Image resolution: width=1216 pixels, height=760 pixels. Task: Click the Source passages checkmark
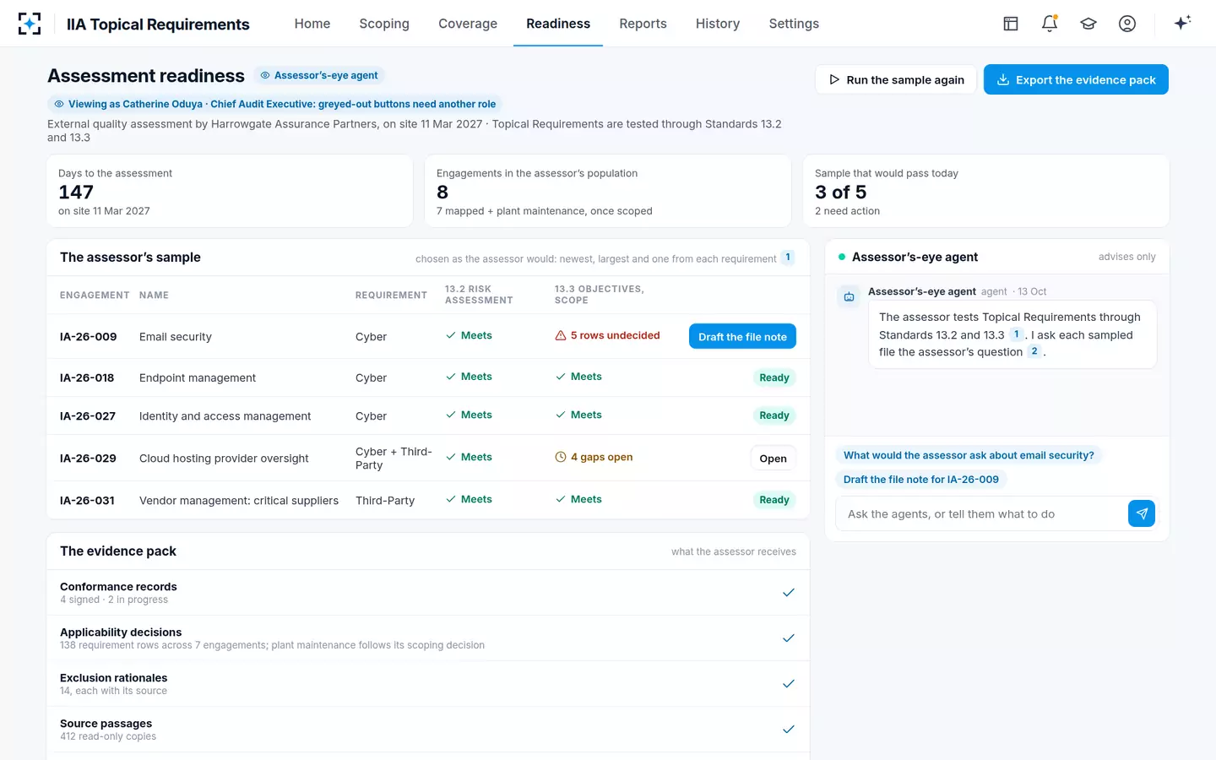tap(789, 730)
